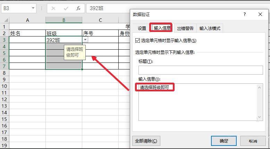Image resolution: width=270 pixels, height=149 pixels.
Task: Click the 姓名 header cell
Action: (27, 33)
